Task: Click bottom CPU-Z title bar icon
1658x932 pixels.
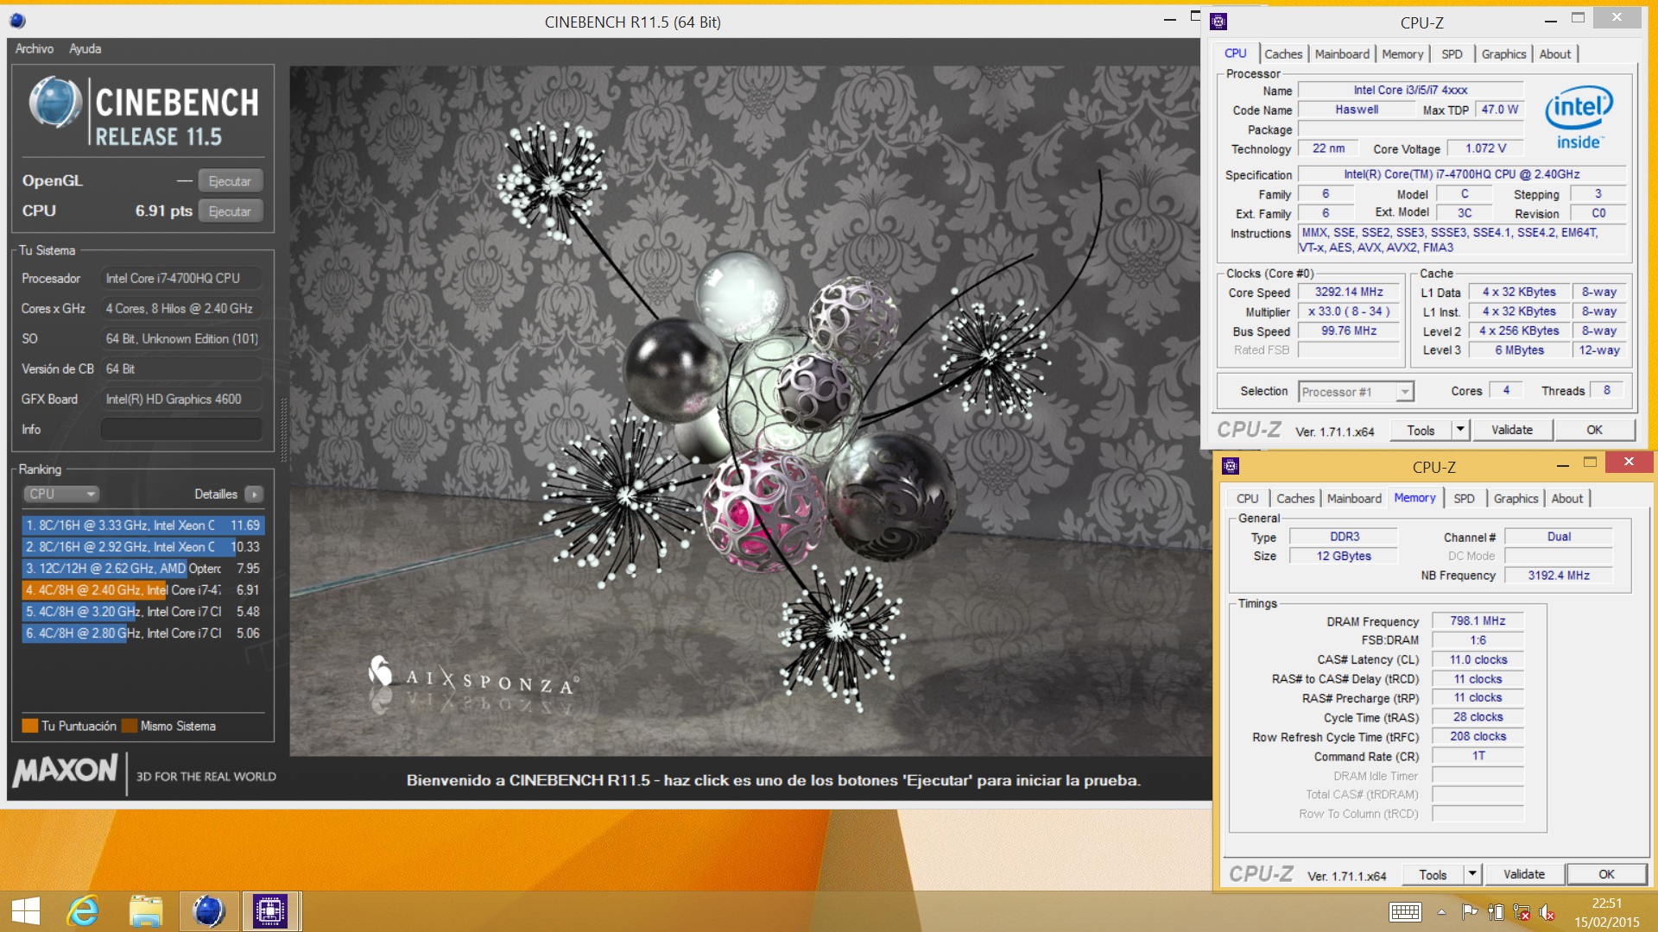Action: pyautogui.click(x=1231, y=466)
